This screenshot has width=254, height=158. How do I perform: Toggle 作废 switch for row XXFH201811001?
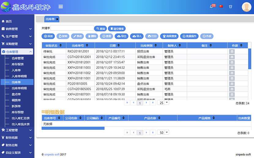232,79
